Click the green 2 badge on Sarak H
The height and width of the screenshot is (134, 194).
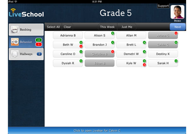[x=176, y=61]
